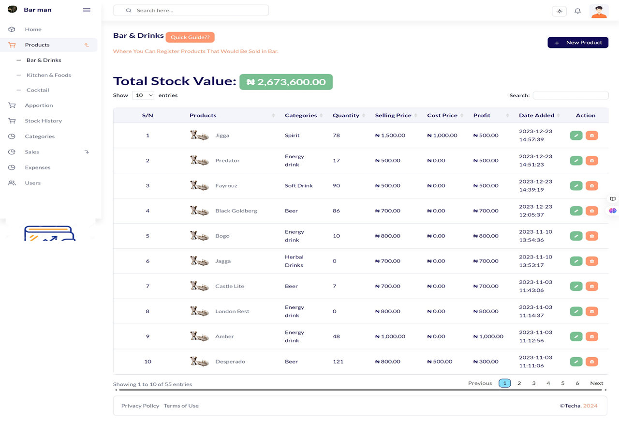Click the search magnifier icon
The width and height of the screenshot is (619, 424).
coord(129,10)
